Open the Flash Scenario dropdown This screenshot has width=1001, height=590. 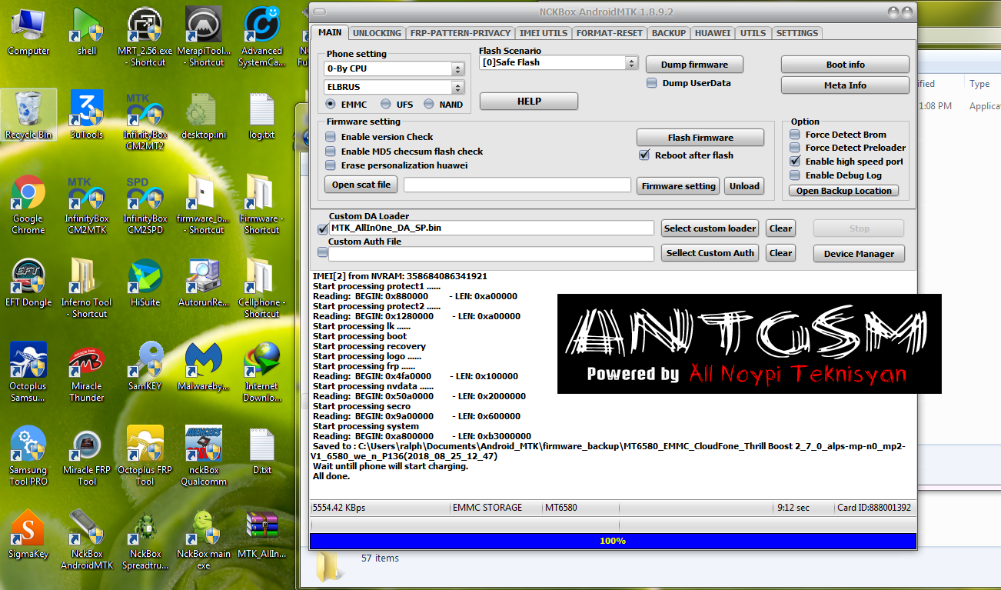(558, 63)
